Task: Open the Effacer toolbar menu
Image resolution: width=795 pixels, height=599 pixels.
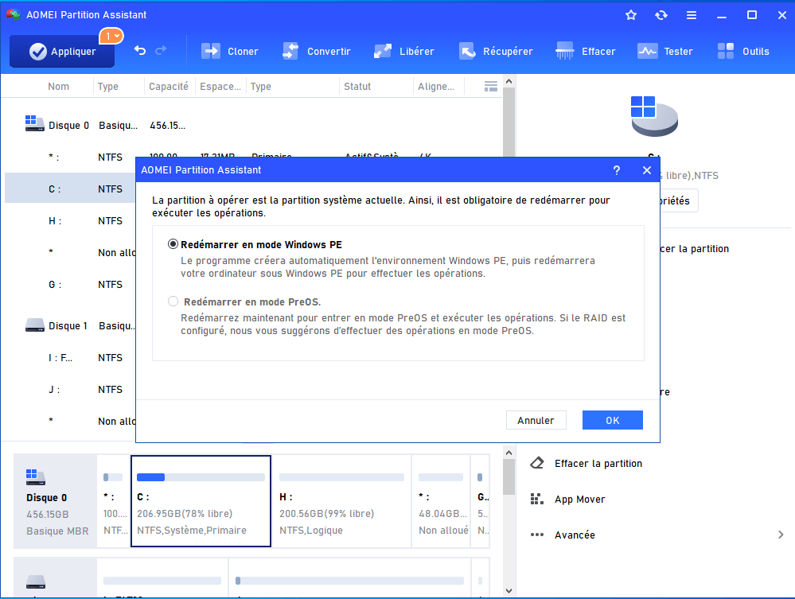Action: [586, 51]
